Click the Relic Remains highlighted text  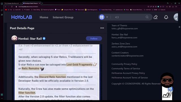(x=31, y=69)
